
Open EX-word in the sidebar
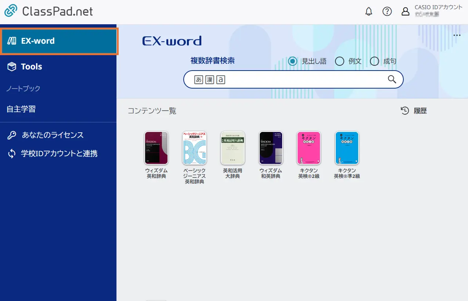59,41
